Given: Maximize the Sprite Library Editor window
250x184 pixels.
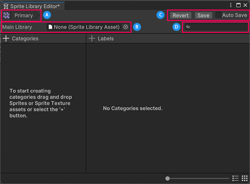Looking at the screenshot, I should (x=238, y=5).
